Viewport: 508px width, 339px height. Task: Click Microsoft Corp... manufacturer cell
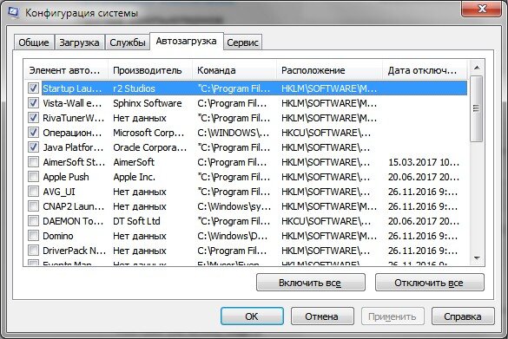pyautogui.click(x=148, y=133)
